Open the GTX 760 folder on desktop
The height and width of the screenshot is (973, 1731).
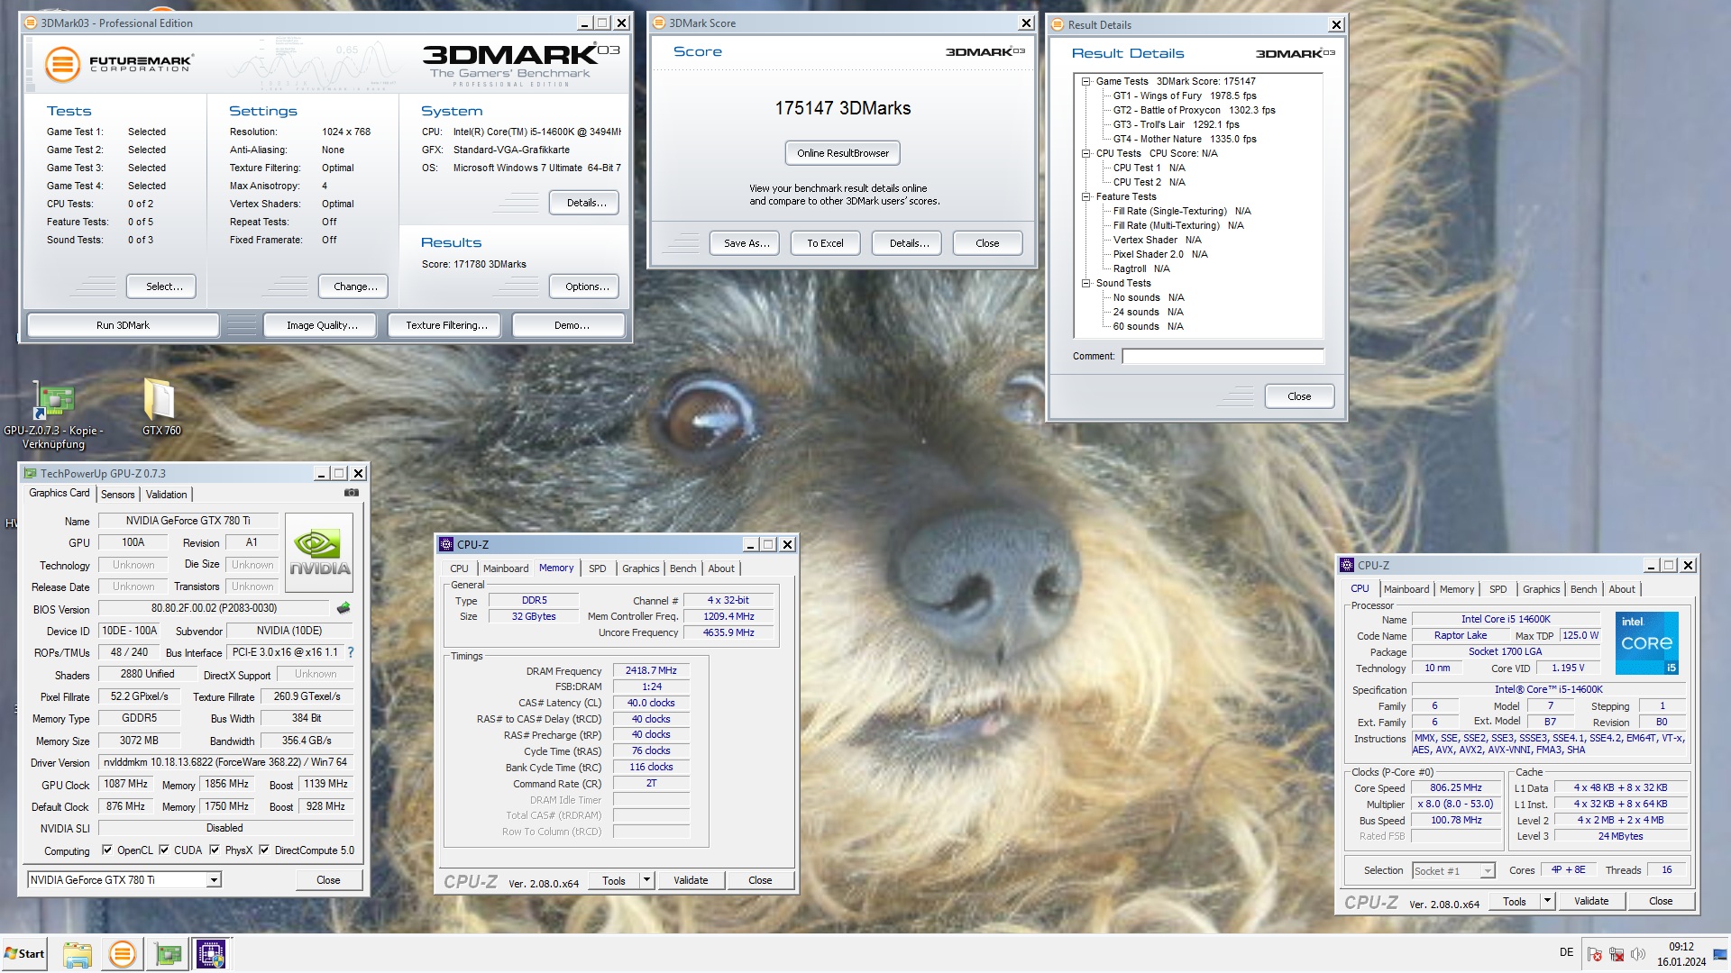pos(160,407)
